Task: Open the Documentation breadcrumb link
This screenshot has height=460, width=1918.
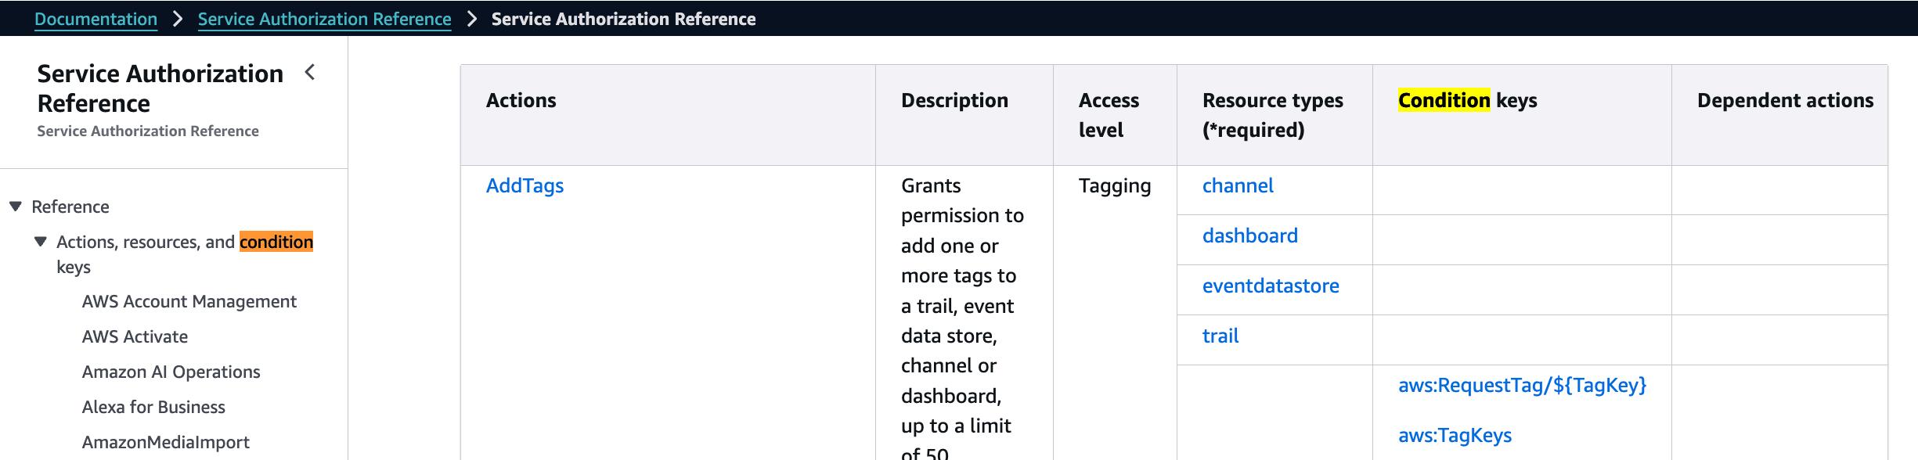Action: (96, 19)
